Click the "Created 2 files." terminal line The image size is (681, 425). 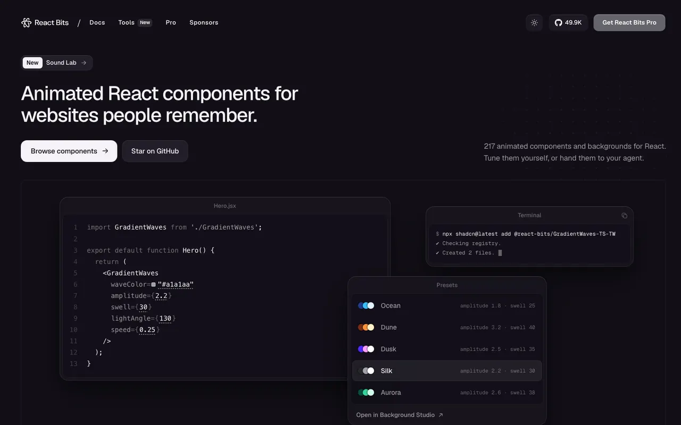point(468,253)
